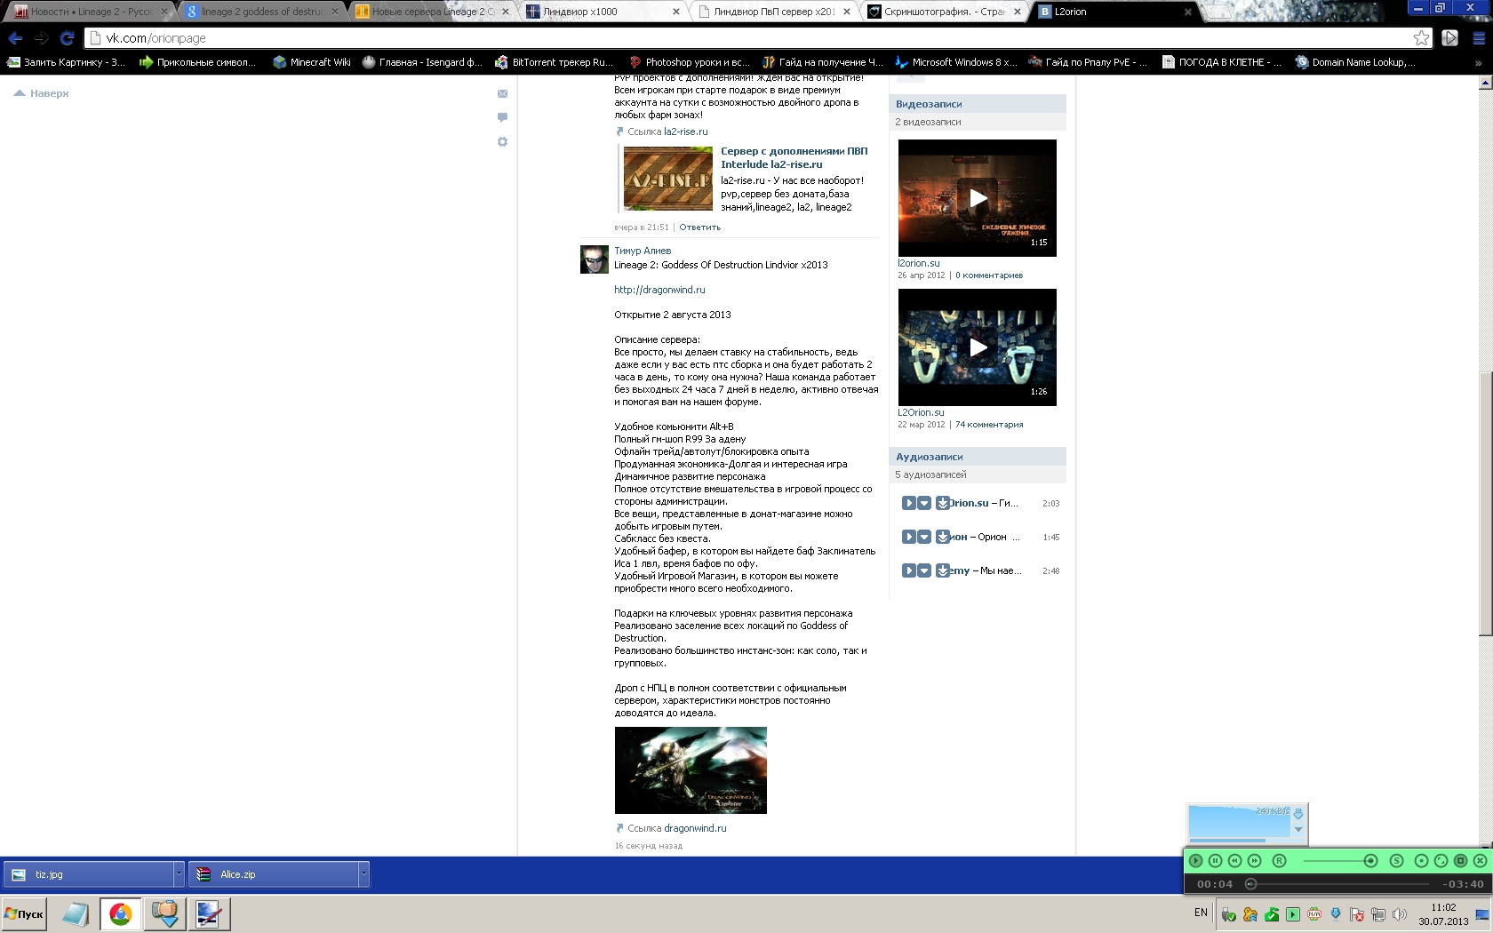Switch to 'lineage 2 goddess of destruc' tab
The height and width of the screenshot is (933, 1493).
pos(262,12)
